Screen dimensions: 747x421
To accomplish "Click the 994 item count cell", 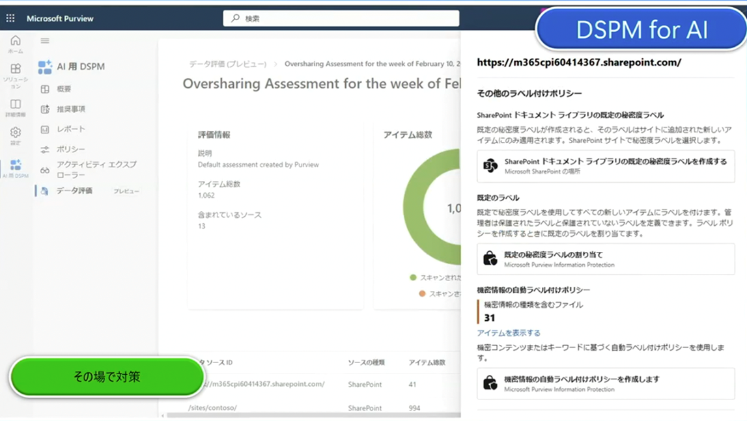I will pyautogui.click(x=414, y=408).
